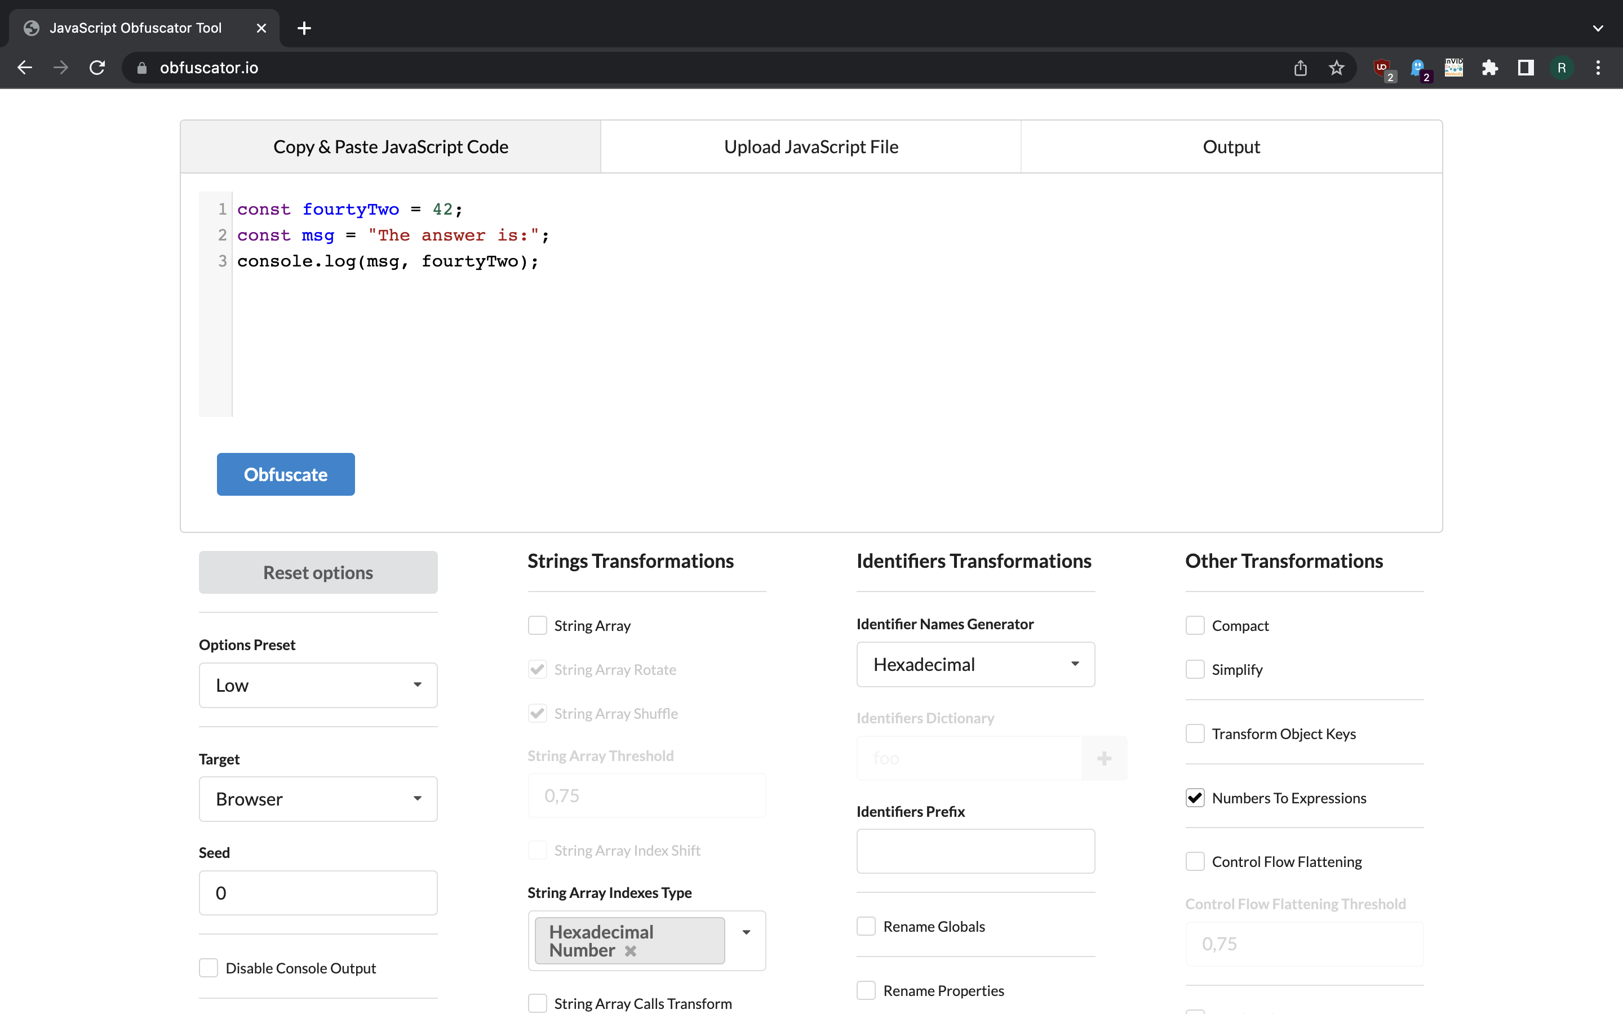Open Chrome three-dot menu
Viewport: 1623px width, 1014px height.
click(1598, 68)
